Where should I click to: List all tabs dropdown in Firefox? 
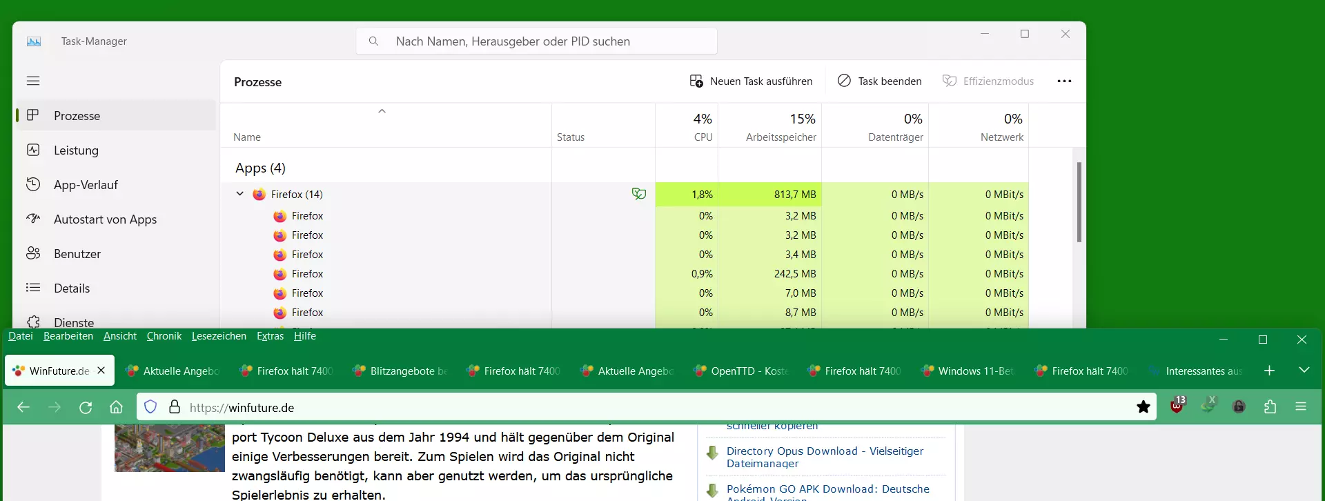click(1304, 371)
